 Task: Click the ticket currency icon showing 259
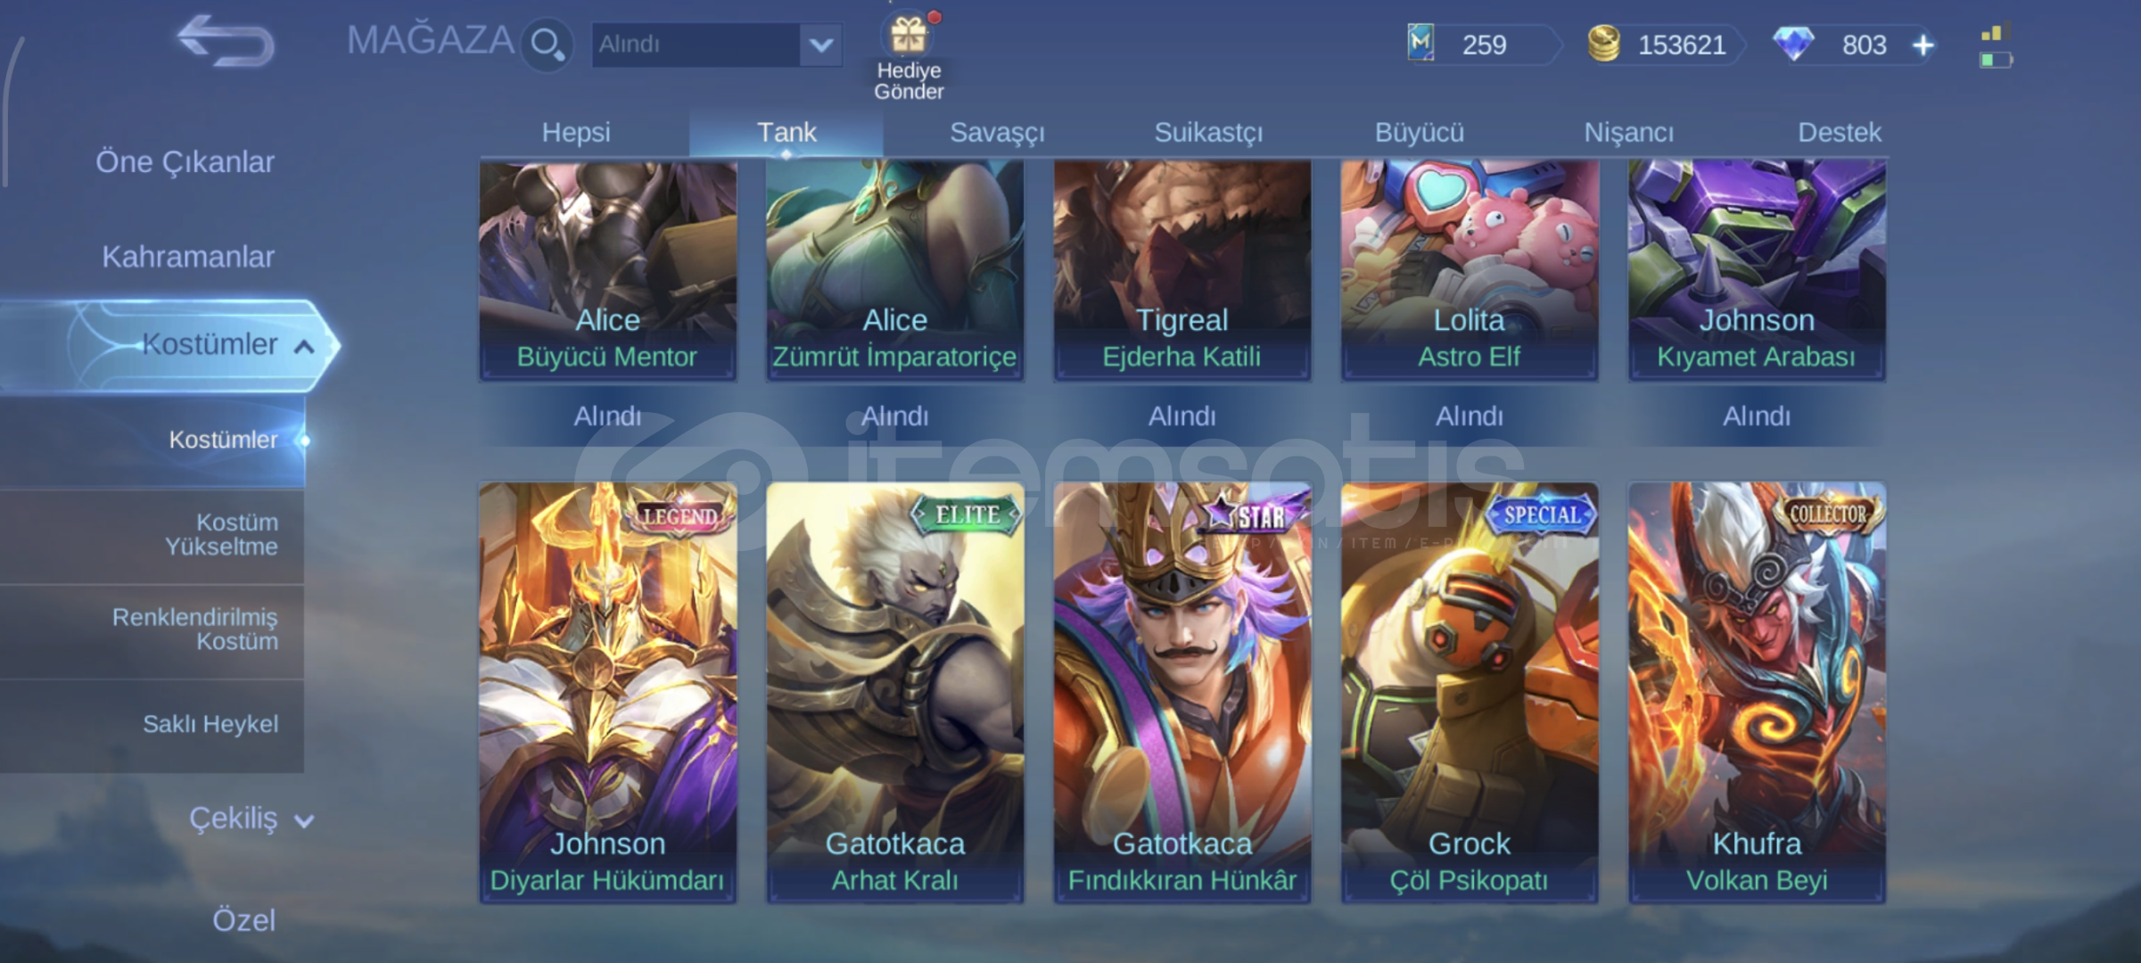tap(1420, 43)
